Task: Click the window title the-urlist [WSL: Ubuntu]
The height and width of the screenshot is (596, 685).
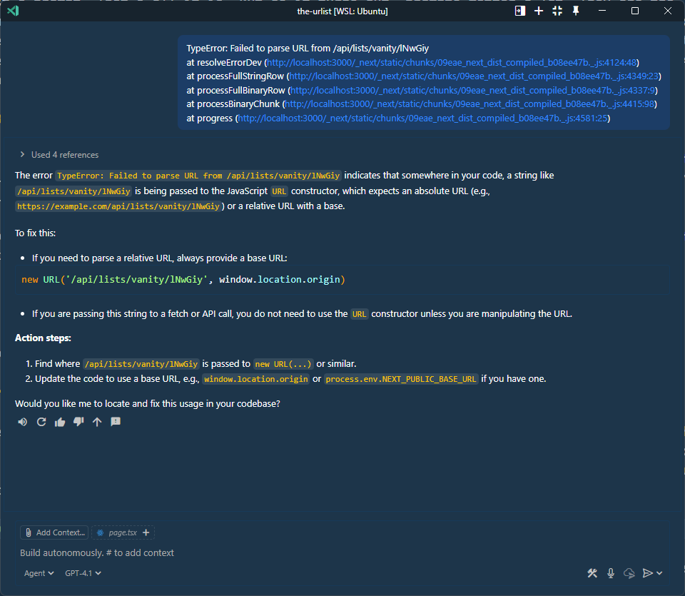Action: tap(342, 11)
